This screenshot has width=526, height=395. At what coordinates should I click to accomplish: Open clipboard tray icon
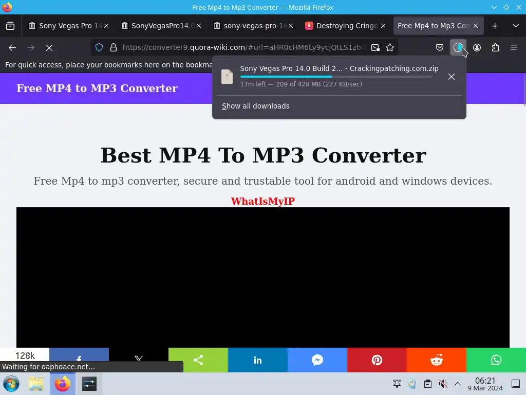(428, 384)
